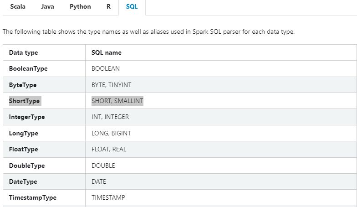Click the DATE cell value
The image size is (362, 207).
(x=99, y=181)
